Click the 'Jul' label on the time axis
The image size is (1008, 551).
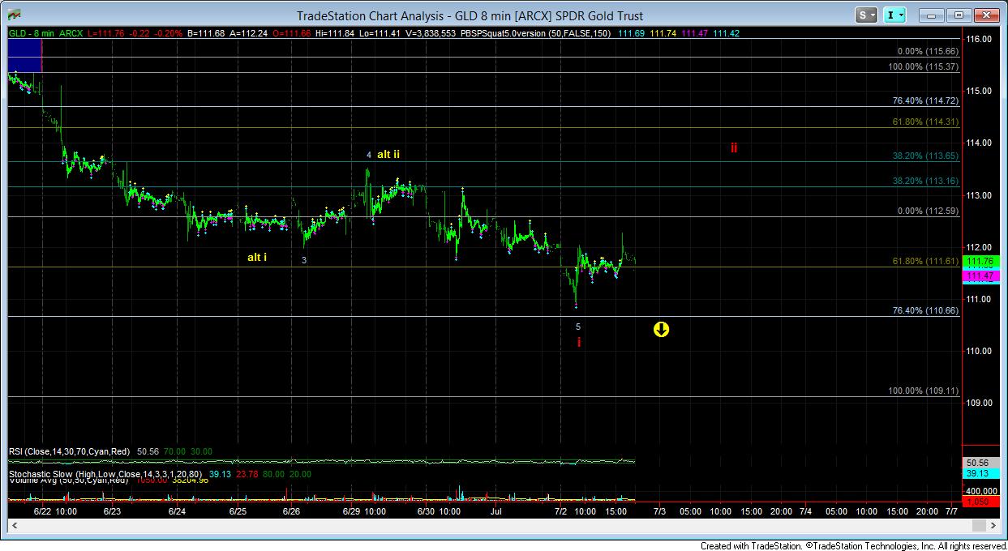click(497, 512)
